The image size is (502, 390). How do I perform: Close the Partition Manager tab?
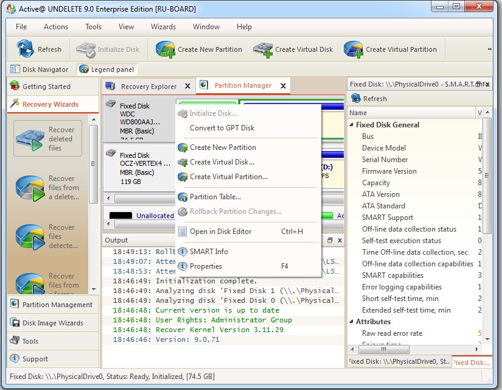pyautogui.click(x=283, y=86)
